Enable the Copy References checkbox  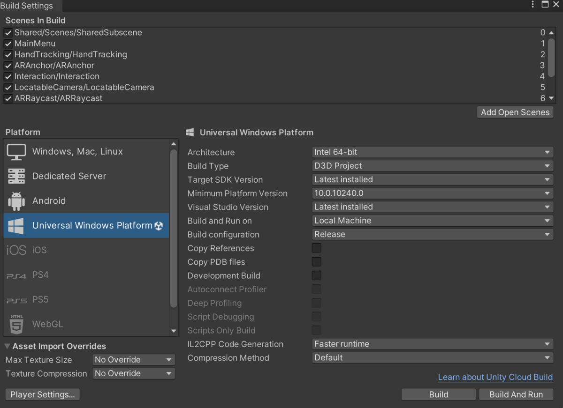317,248
